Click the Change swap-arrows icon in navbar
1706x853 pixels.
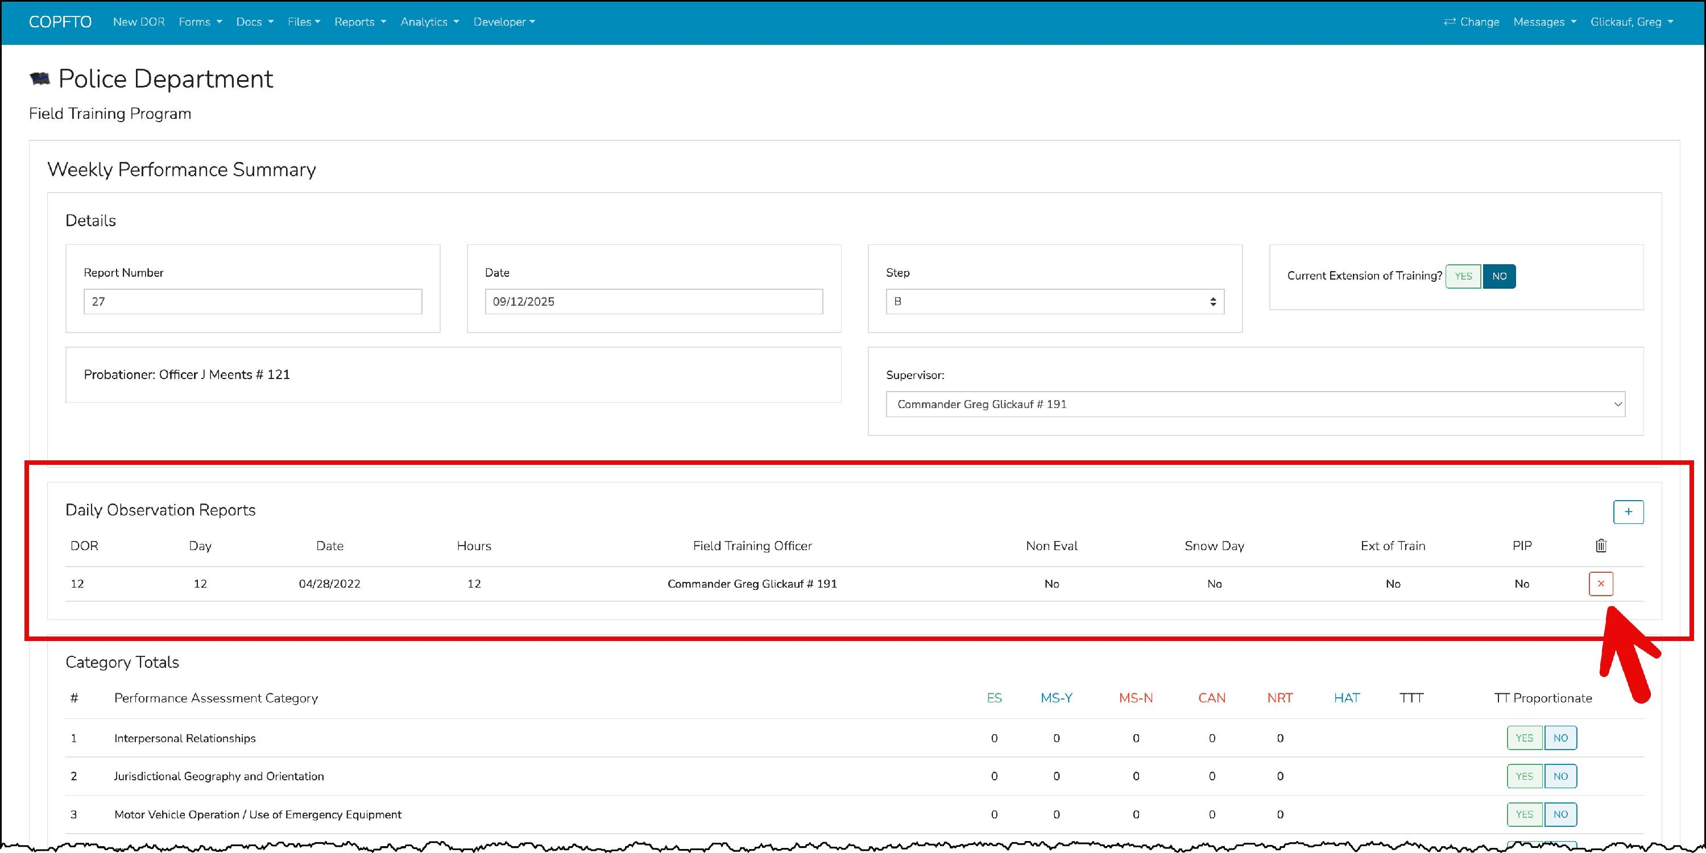click(x=1450, y=22)
